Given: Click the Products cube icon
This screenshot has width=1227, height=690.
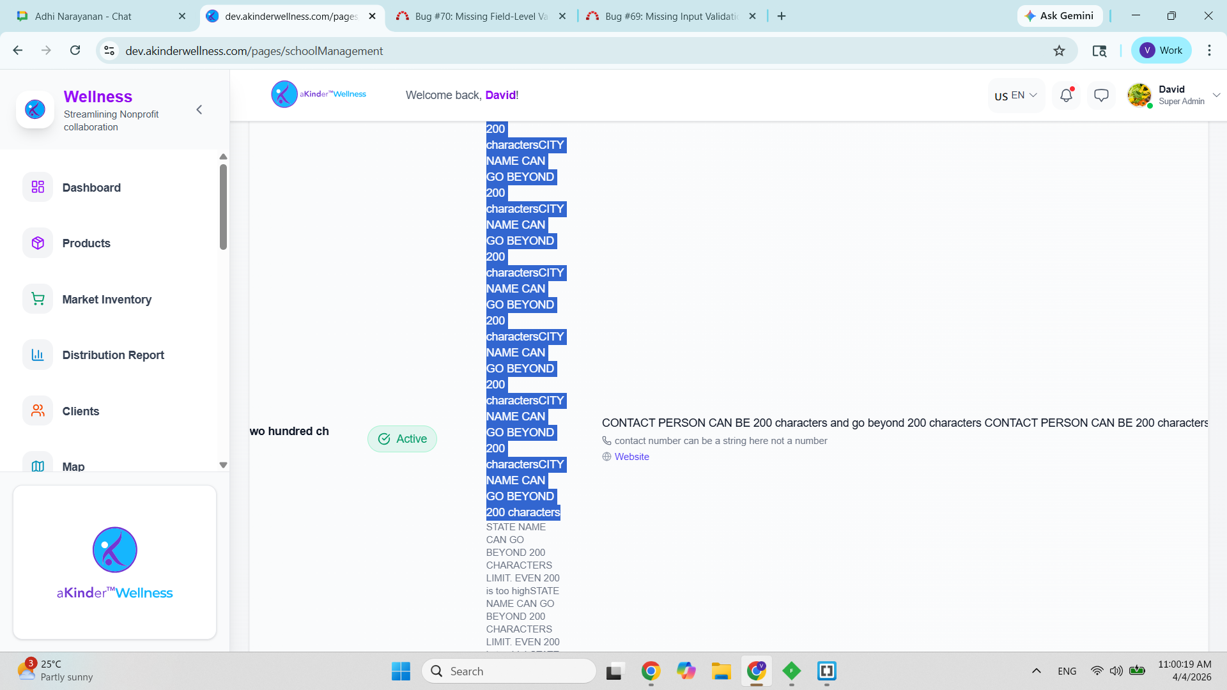Looking at the screenshot, I should click(38, 243).
